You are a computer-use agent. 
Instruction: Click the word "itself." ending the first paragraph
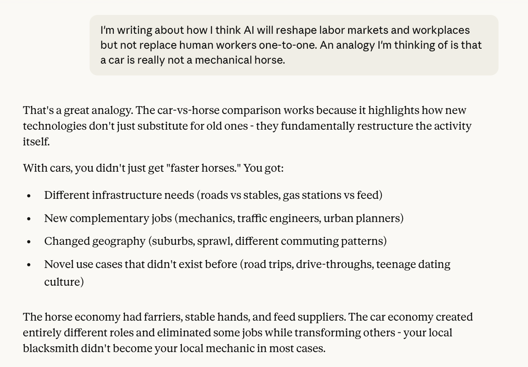[36, 141]
